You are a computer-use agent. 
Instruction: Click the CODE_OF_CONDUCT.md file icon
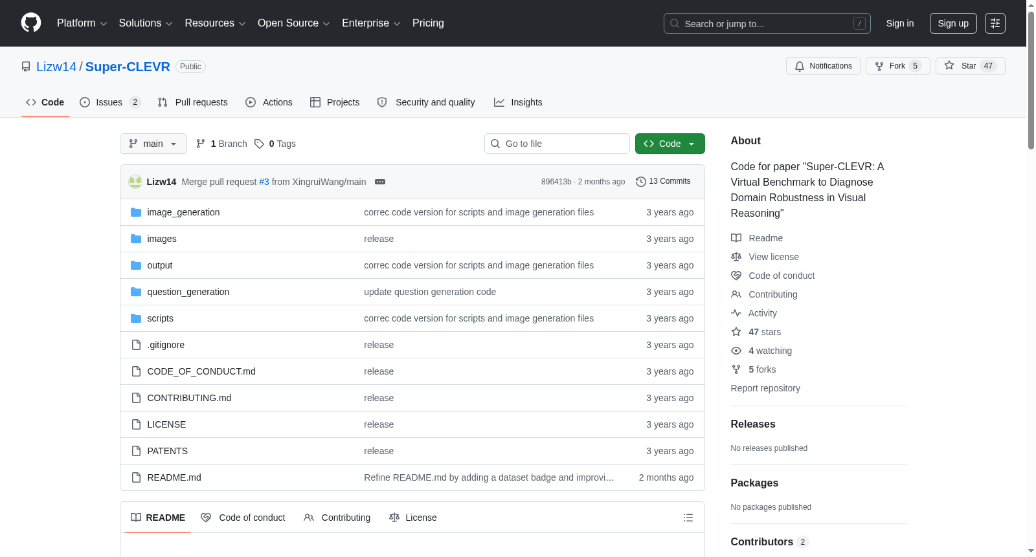(136, 371)
